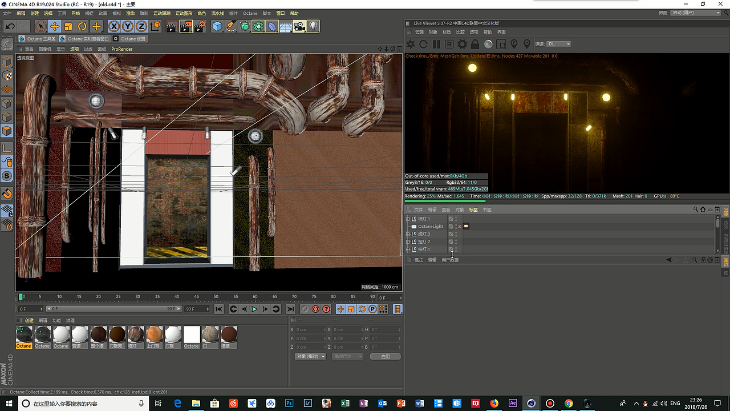The height and width of the screenshot is (411, 730).
Task: Restart render in Live Viewer
Action: coord(423,44)
